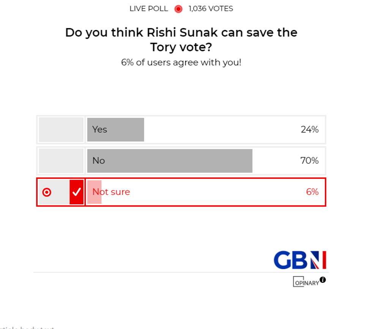
Task: Click the white checkmark on red background
Action: (x=76, y=192)
